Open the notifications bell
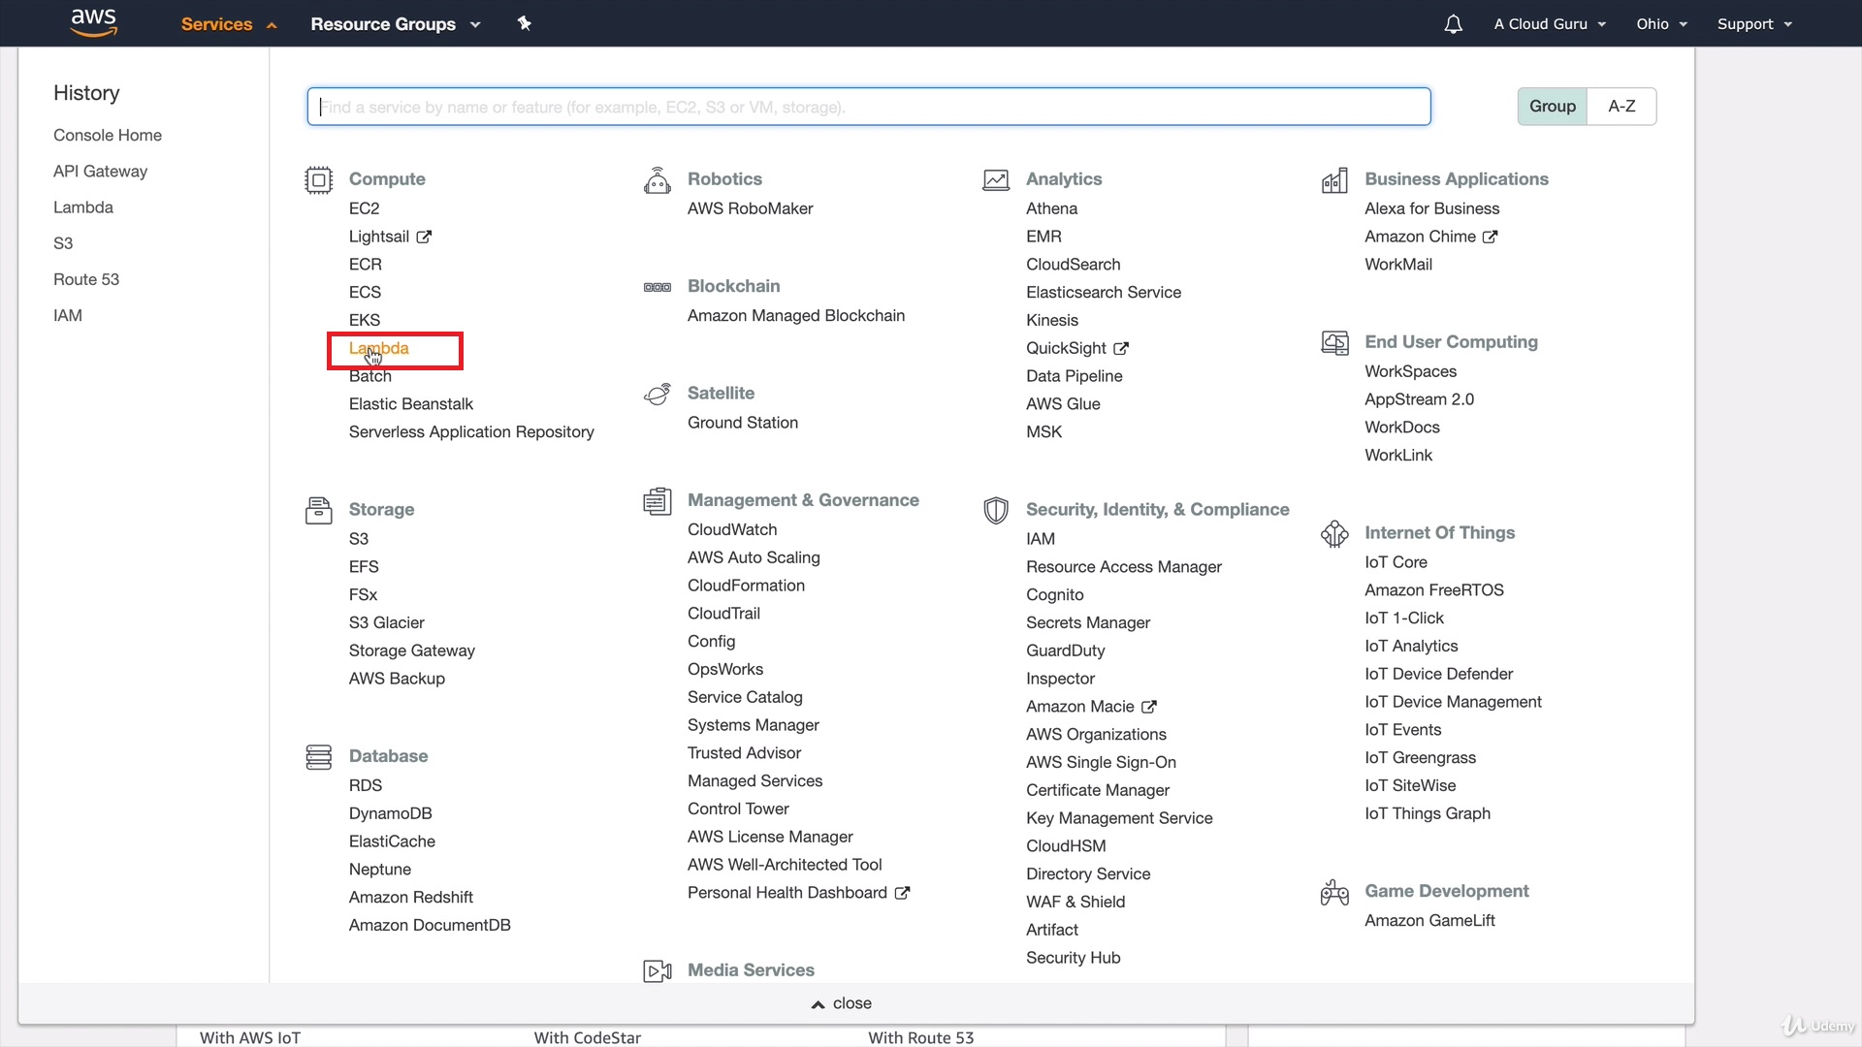 (1453, 24)
